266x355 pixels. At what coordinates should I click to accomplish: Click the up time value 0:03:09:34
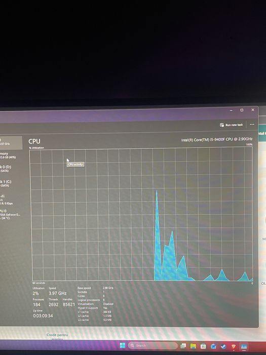(x=43, y=315)
